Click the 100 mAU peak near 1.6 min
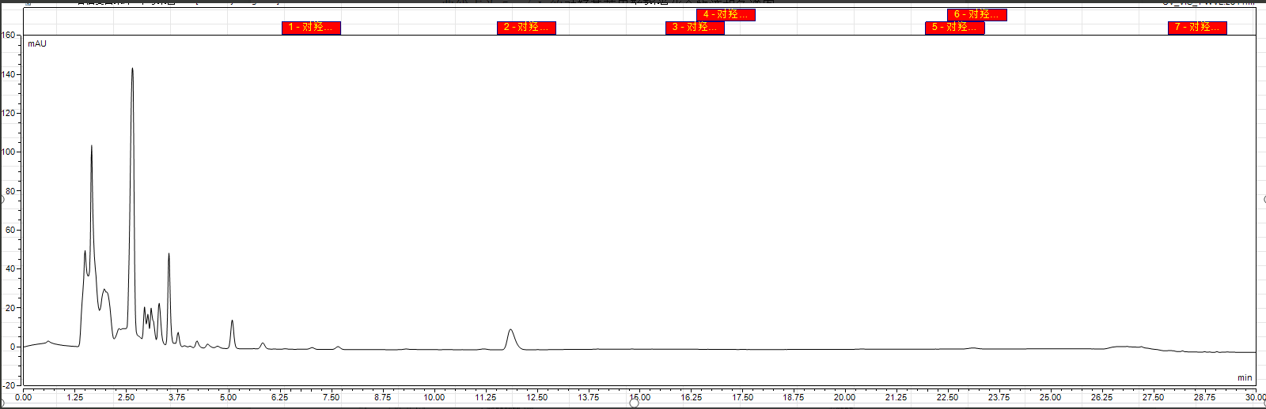The width and height of the screenshot is (1266, 409). (x=92, y=146)
